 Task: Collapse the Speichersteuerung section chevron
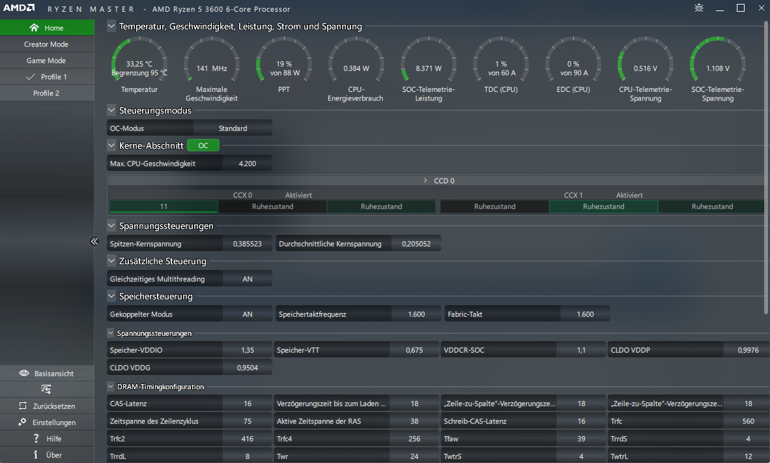111,296
